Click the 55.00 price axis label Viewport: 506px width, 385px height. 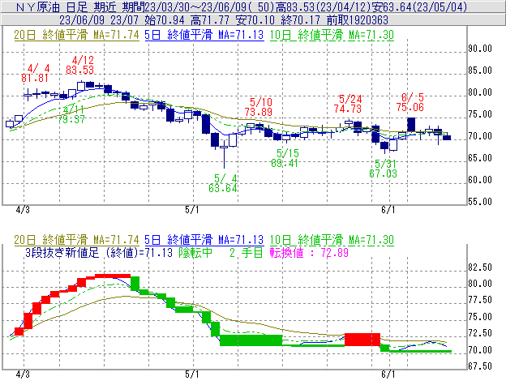pyautogui.click(x=480, y=202)
